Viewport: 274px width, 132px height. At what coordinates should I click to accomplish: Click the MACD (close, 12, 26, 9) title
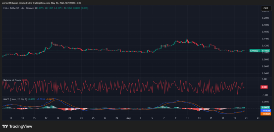point(15,99)
